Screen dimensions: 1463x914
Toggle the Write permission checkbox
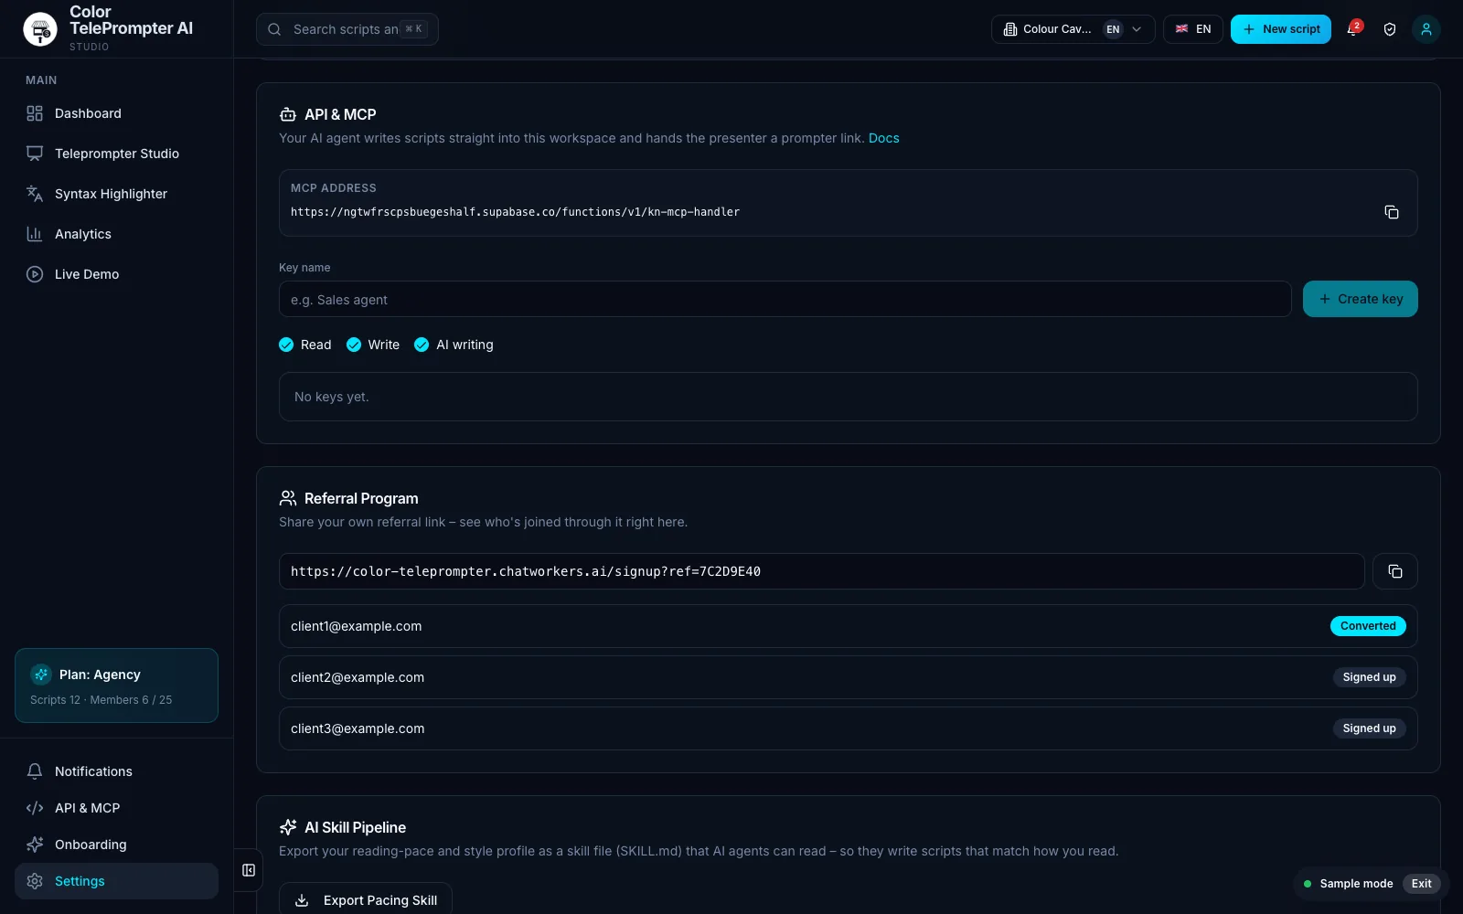pos(354,345)
